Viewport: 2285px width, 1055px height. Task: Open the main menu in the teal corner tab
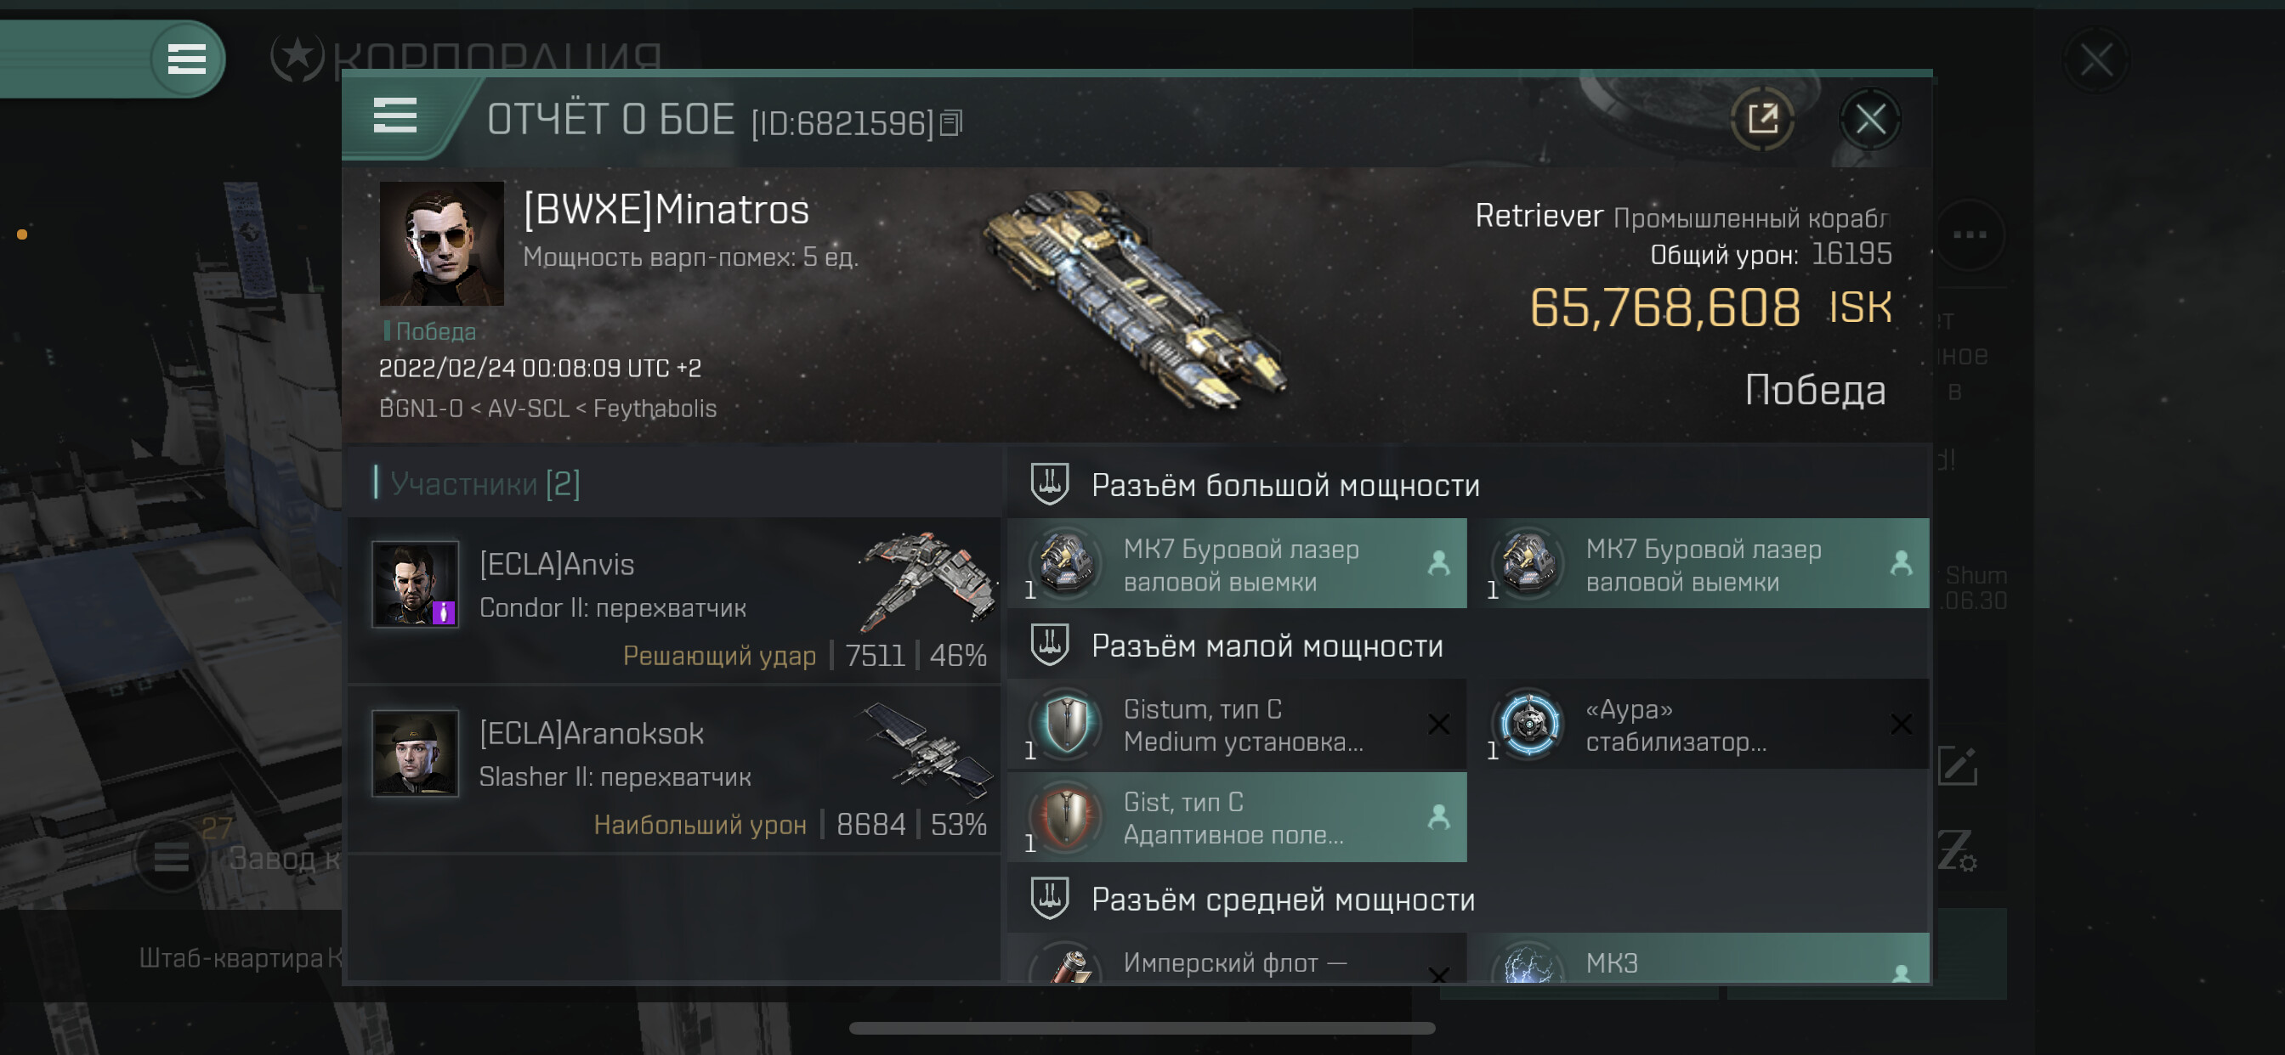(x=186, y=59)
